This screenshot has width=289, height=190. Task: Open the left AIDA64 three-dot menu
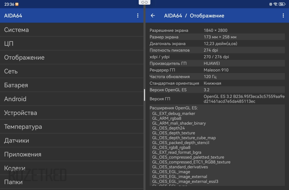click(x=138, y=16)
